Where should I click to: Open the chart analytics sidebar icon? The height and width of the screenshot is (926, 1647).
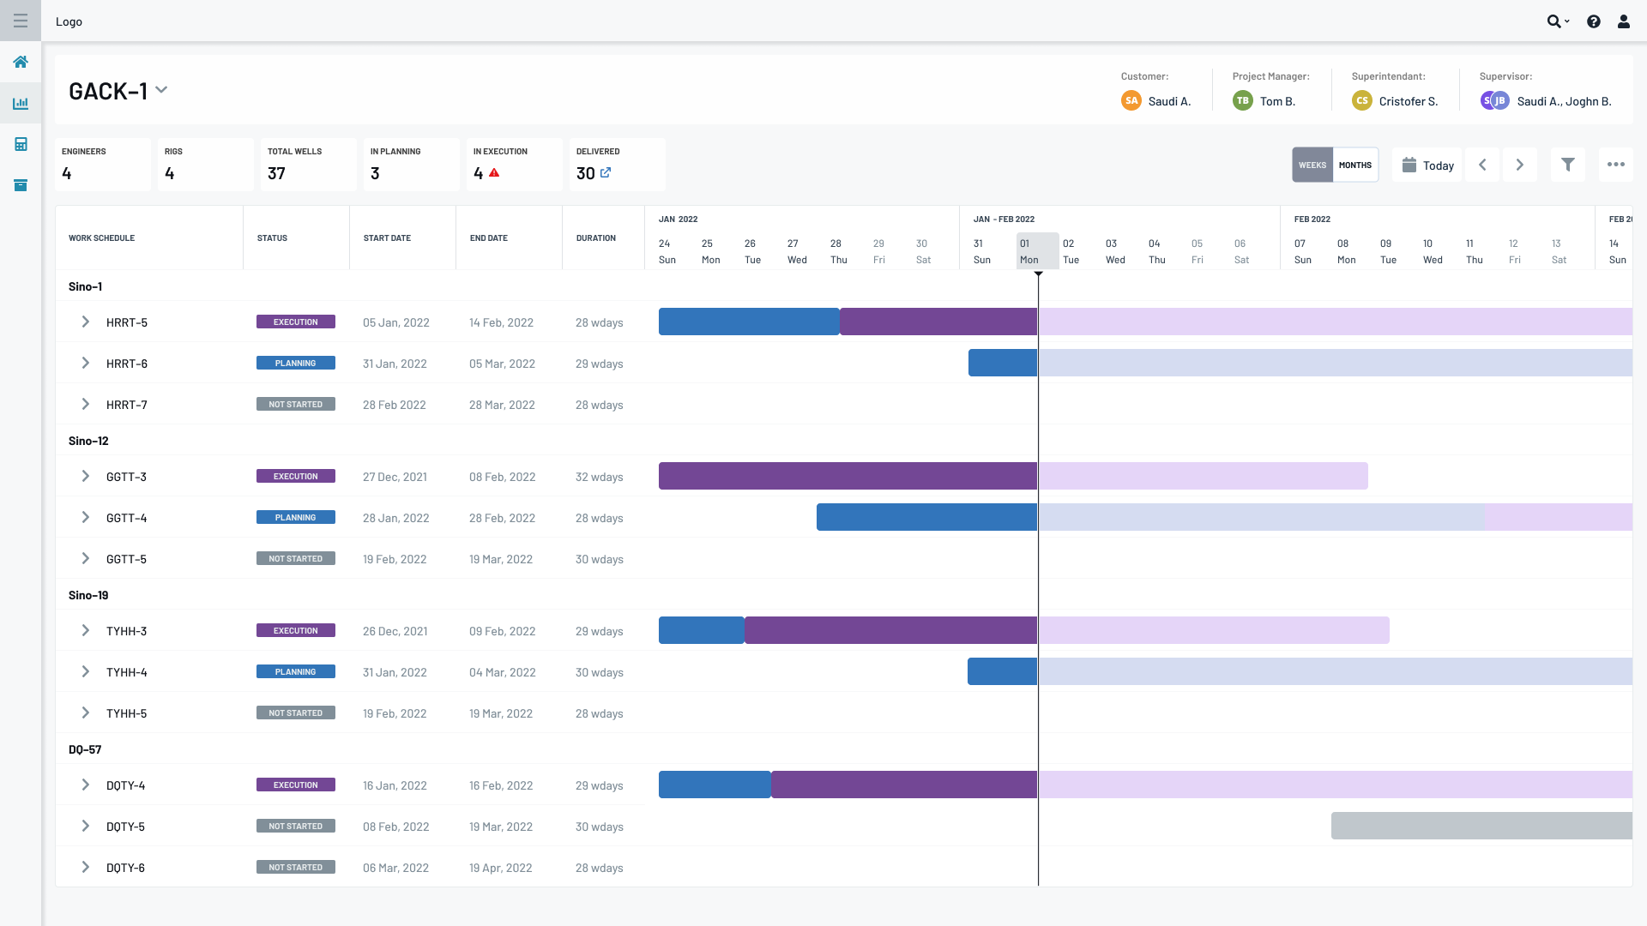point(21,103)
